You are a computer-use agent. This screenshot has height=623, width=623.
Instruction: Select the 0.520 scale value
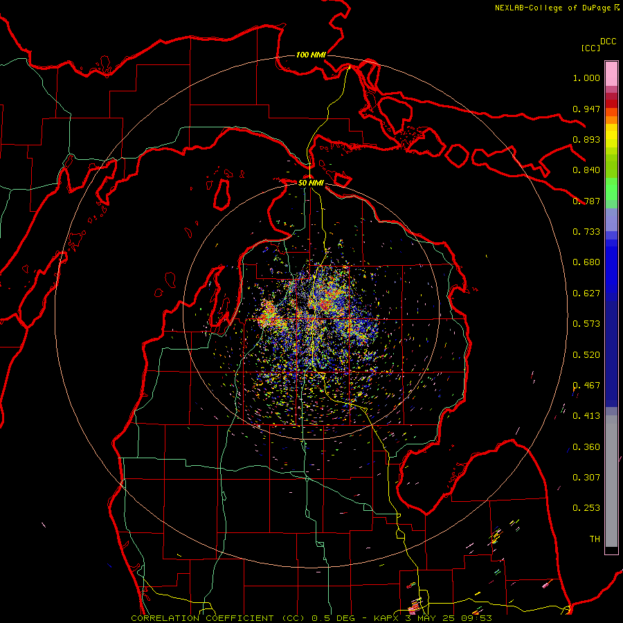[586, 355]
